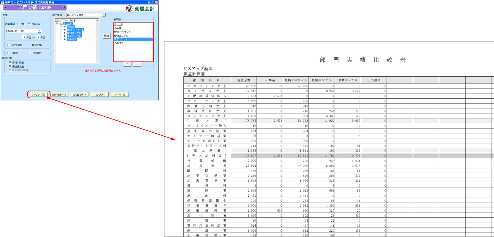494x237 pixels.
Task: Select 札幌アカウント in the 表示順 list
Action: pyautogui.click(x=133, y=32)
